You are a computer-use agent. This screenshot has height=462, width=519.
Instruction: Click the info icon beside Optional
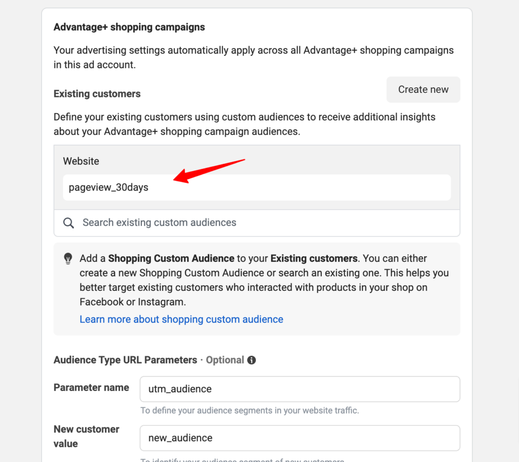251,360
